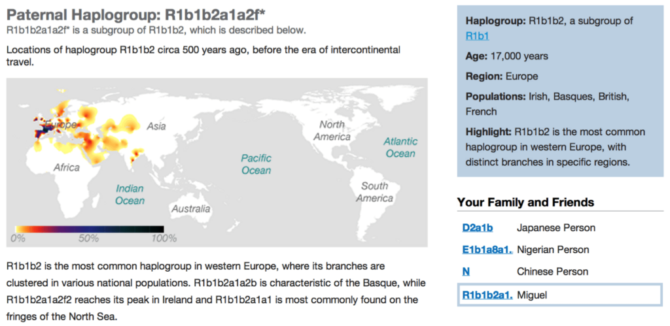Click the Europe label on the map
This screenshot has height=326, width=670.
[61, 125]
